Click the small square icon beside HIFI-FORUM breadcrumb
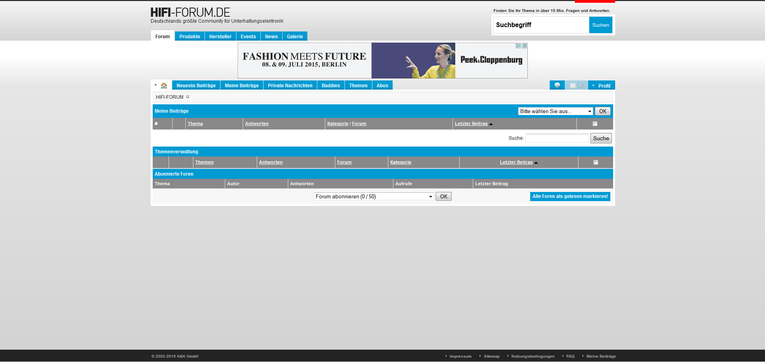This screenshot has height=362, width=765. tap(188, 97)
